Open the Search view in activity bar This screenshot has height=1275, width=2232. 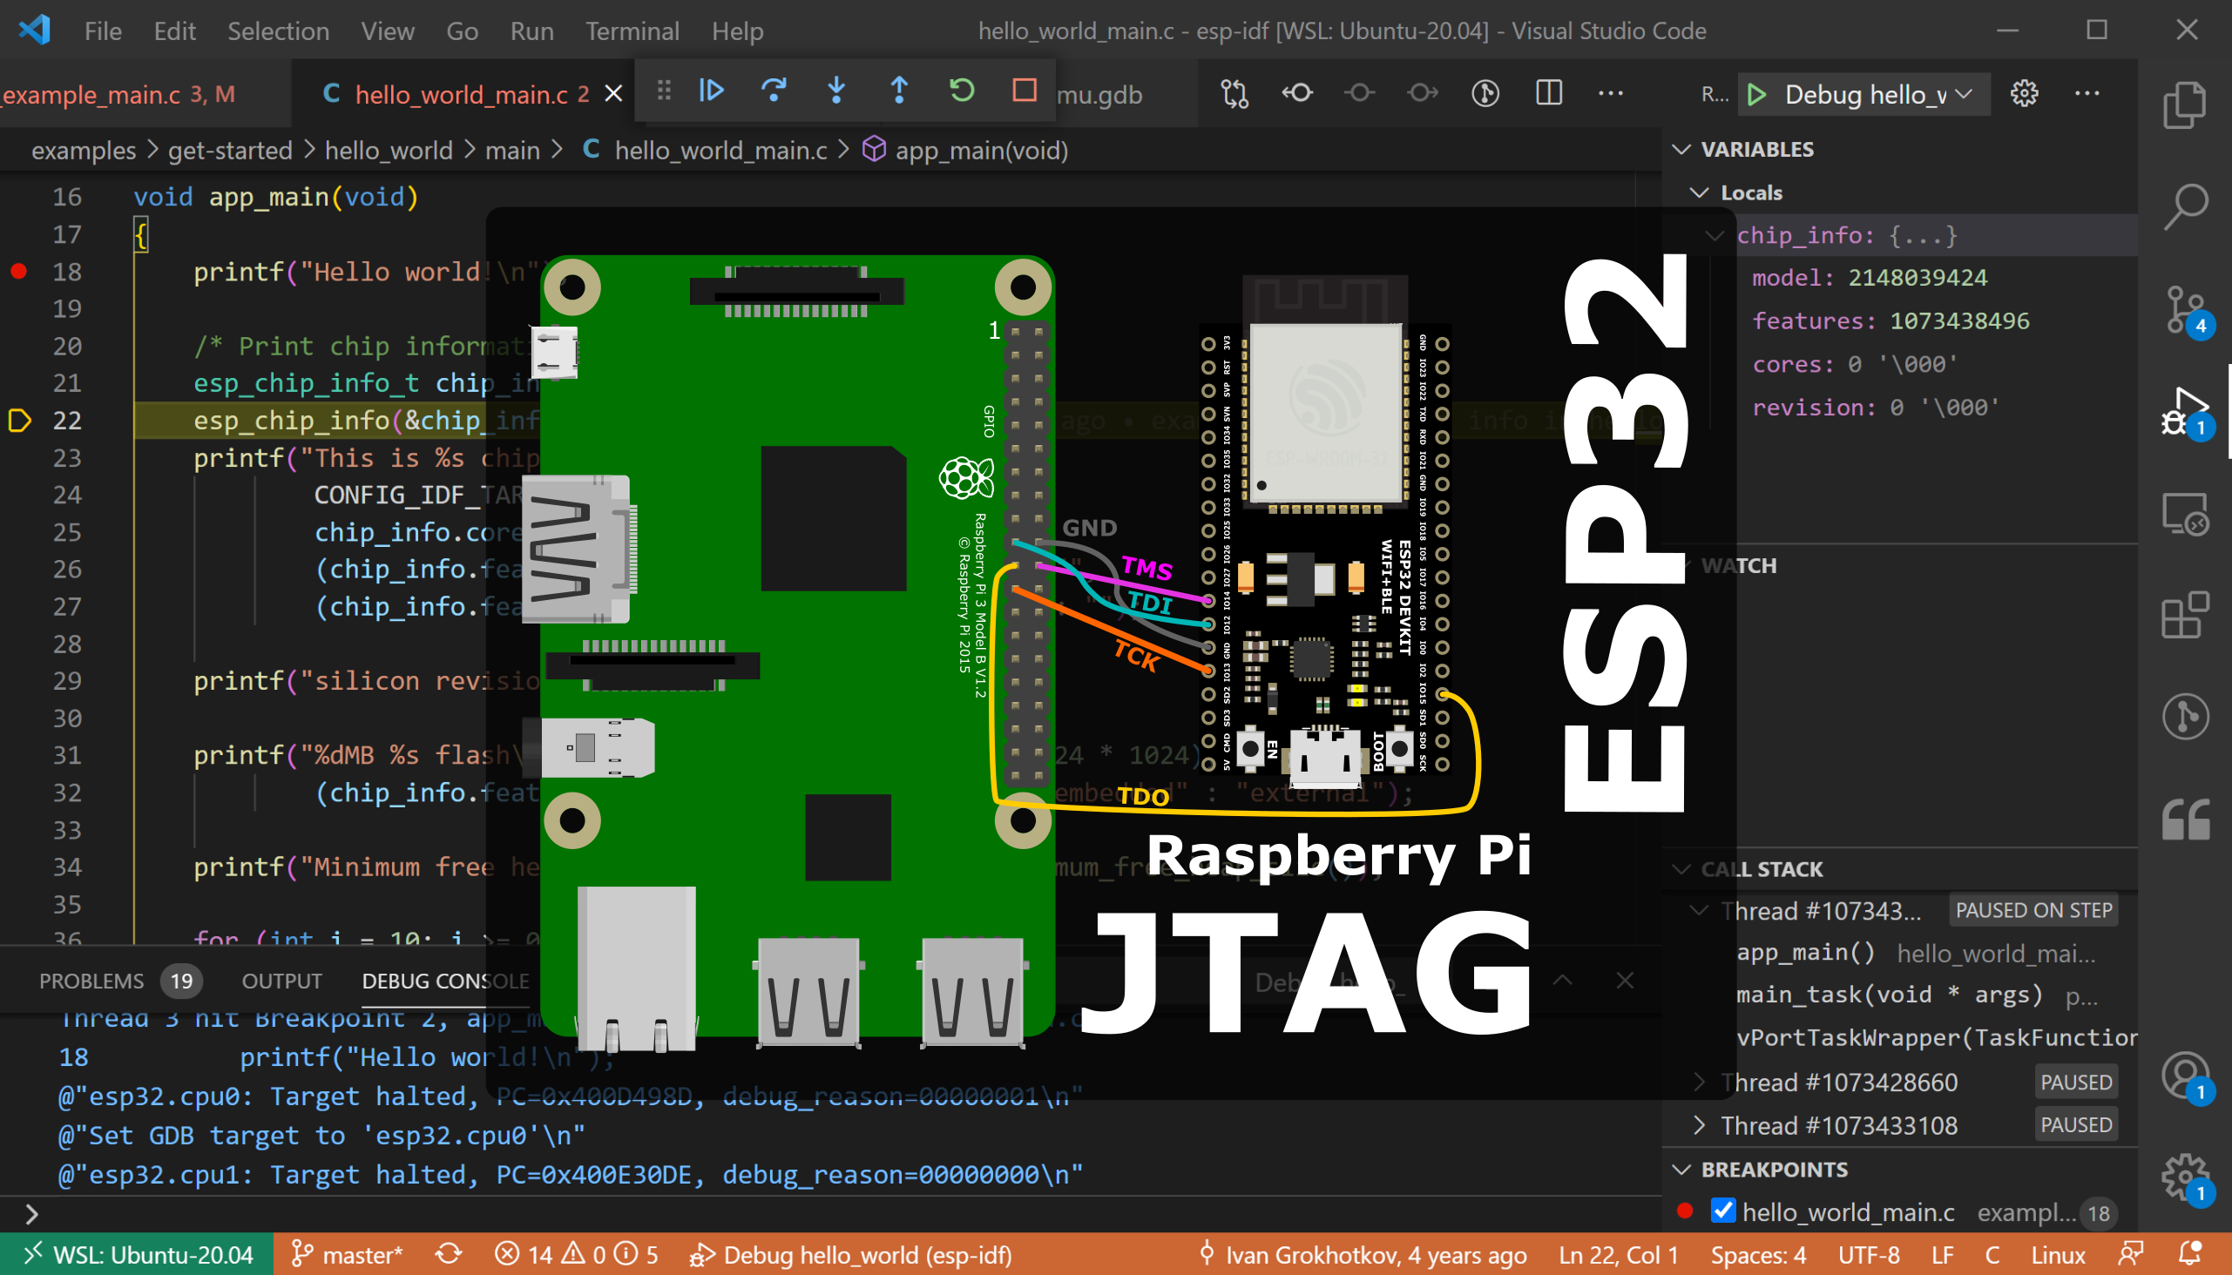pos(2184,206)
